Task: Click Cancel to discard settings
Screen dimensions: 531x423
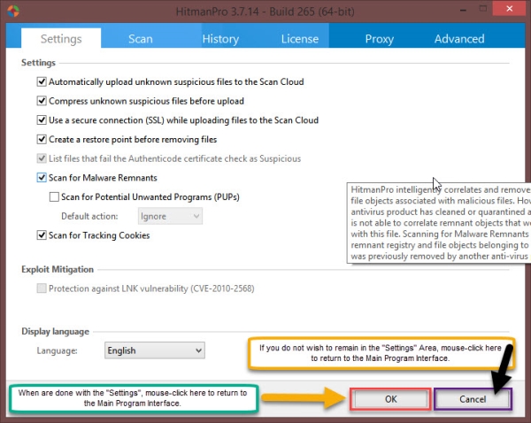Action: (473, 399)
